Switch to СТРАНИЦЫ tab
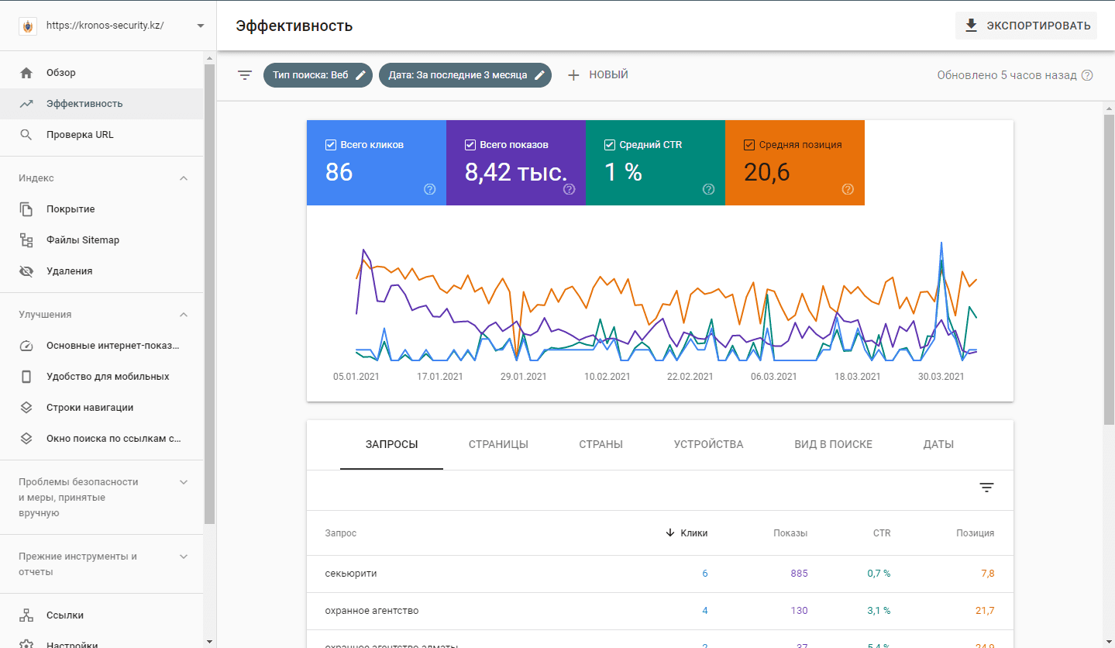The image size is (1115, 648). pyautogui.click(x=498, y=445)
